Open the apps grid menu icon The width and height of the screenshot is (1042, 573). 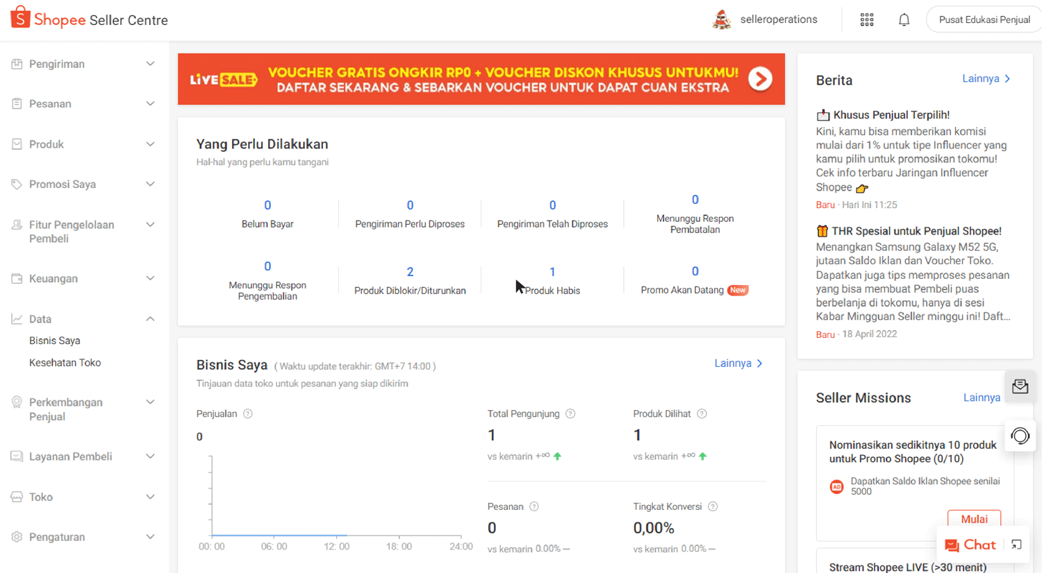866,19
